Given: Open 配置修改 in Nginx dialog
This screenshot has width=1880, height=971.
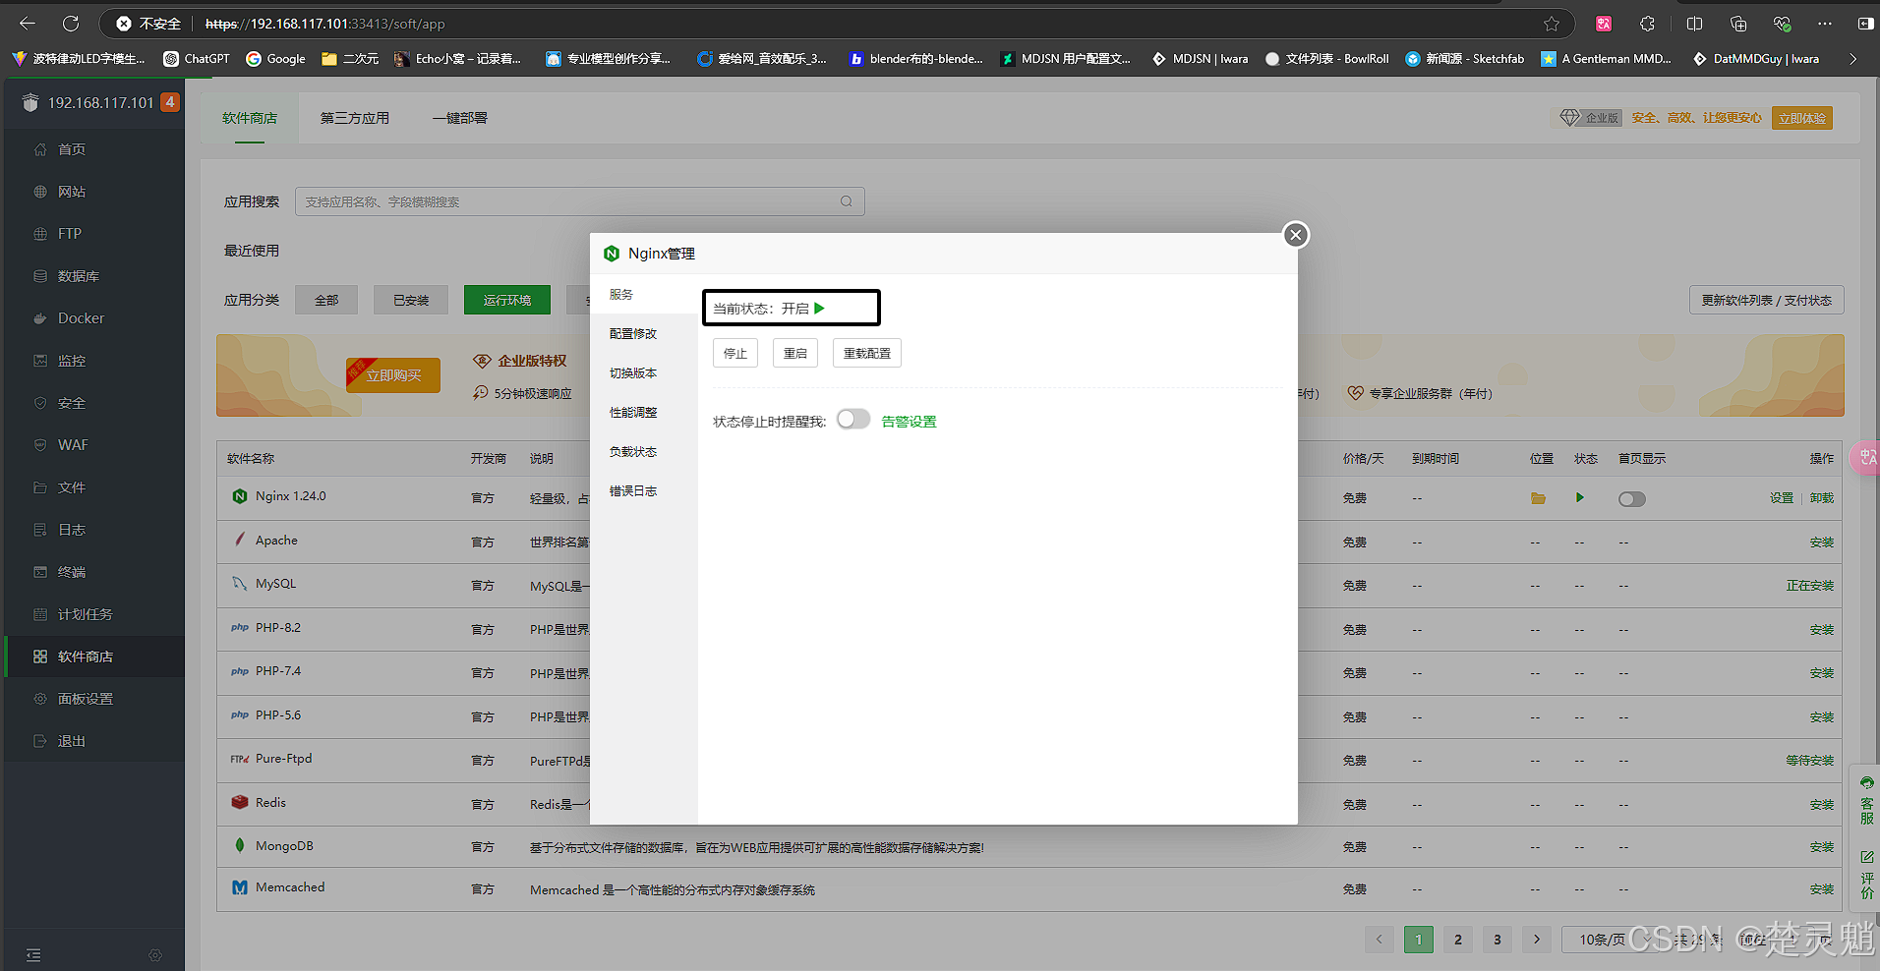Looking at the screenshot, I should click(x=633, y=334).
